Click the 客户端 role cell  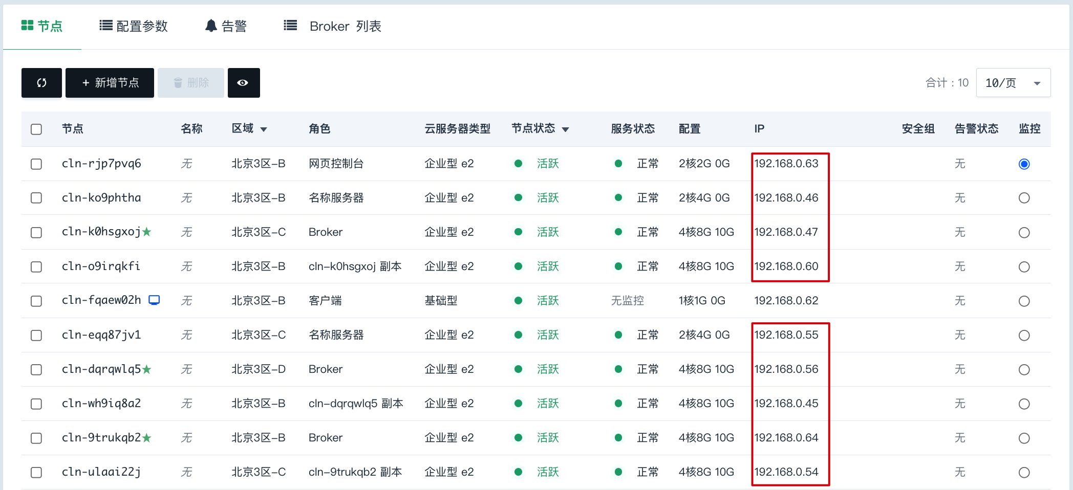(325, 301)
